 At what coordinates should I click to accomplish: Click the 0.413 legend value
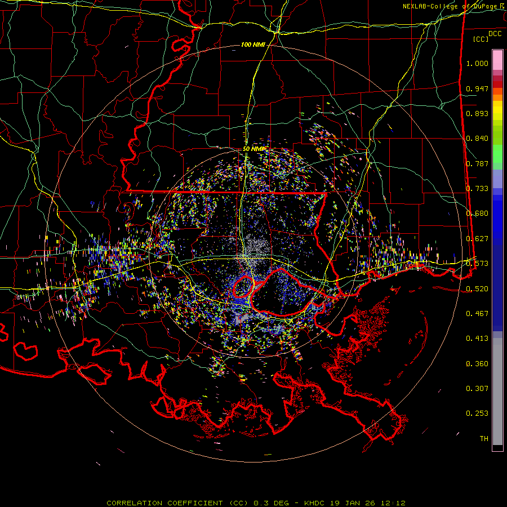(477, 339)
